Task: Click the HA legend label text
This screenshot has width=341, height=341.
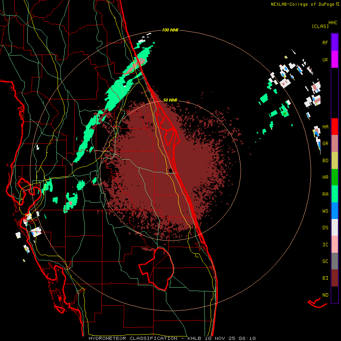Action: pyautogui.click(x=325, y=127)
